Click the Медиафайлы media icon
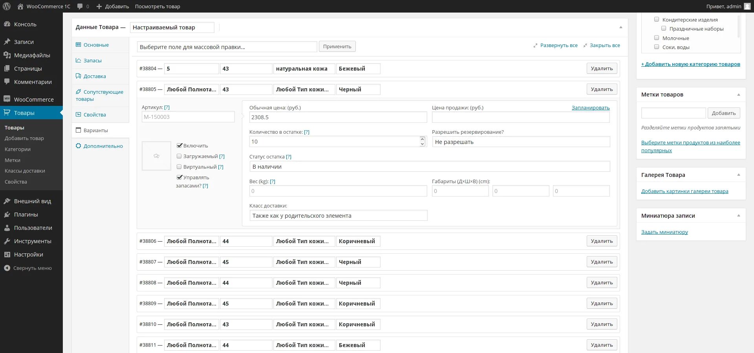 [x=7, y=55]
